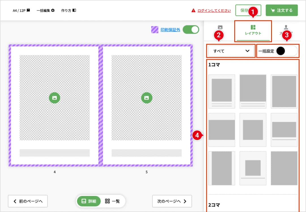Open the 作り方 guide icon

[74, 10]
